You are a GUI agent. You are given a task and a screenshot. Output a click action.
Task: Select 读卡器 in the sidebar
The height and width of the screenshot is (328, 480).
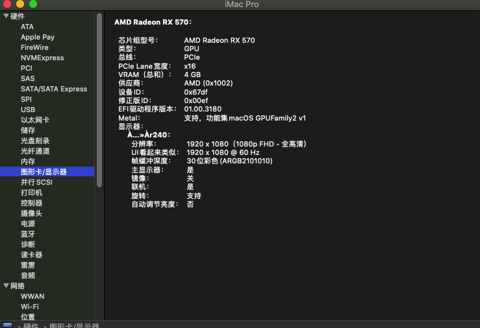(32, 255)
